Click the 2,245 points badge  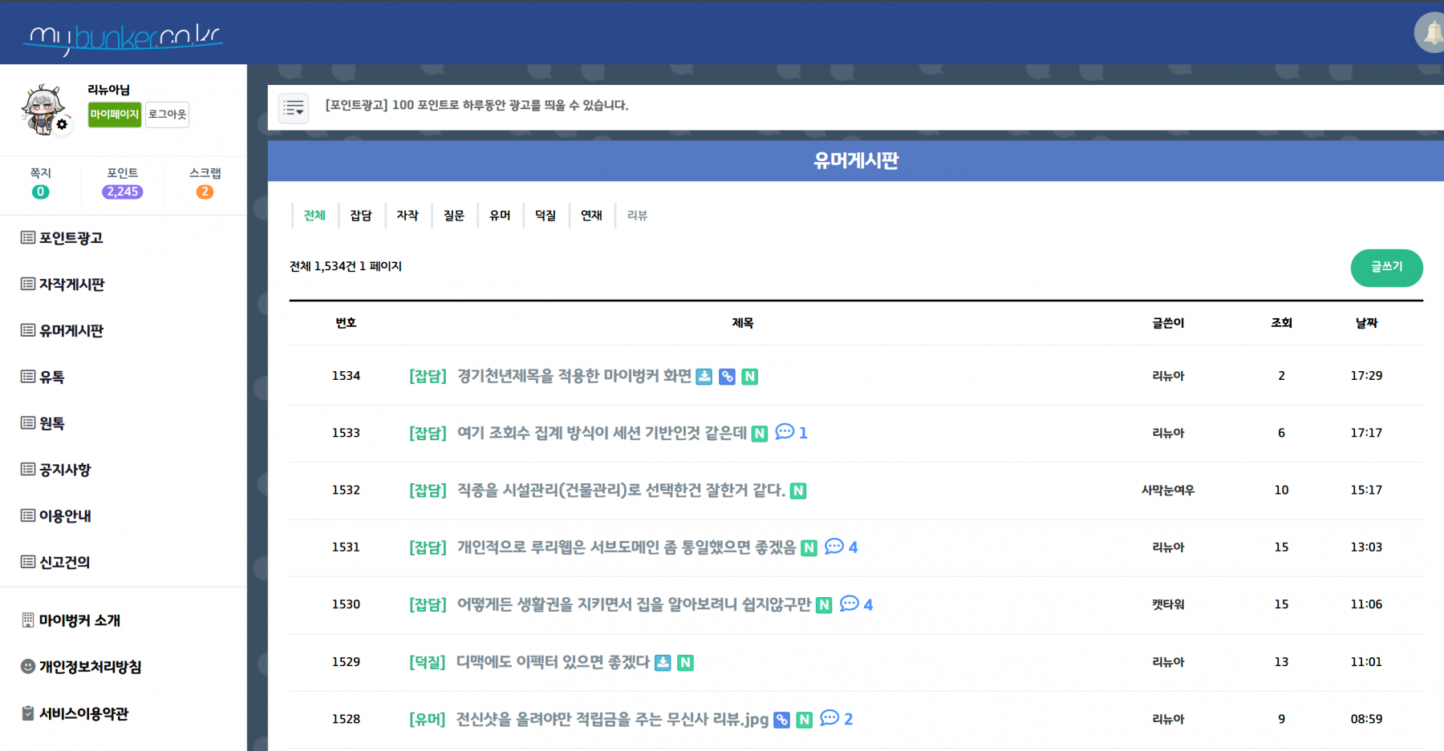(122, 192)
